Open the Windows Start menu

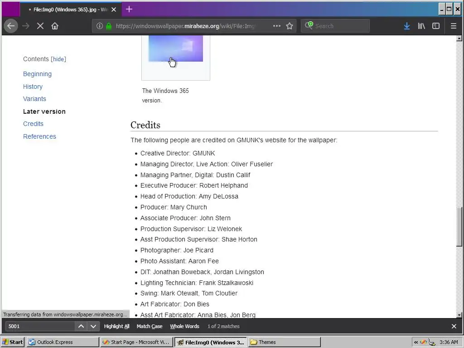click(13, 342)
